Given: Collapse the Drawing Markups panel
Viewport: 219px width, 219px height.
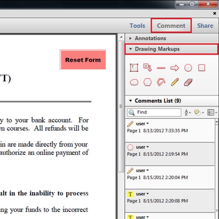Looking at the screenshot, I should point(171,49).
